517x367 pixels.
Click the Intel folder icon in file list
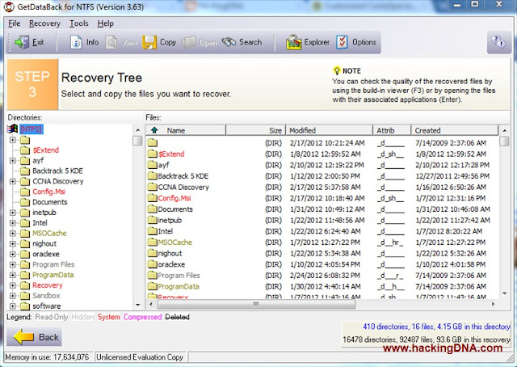(153, 231)
